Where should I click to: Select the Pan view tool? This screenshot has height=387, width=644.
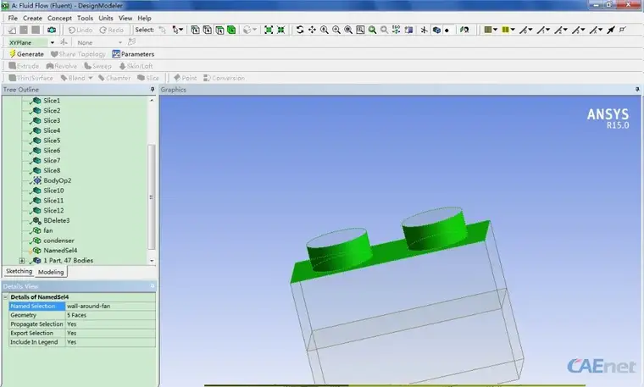312,30
